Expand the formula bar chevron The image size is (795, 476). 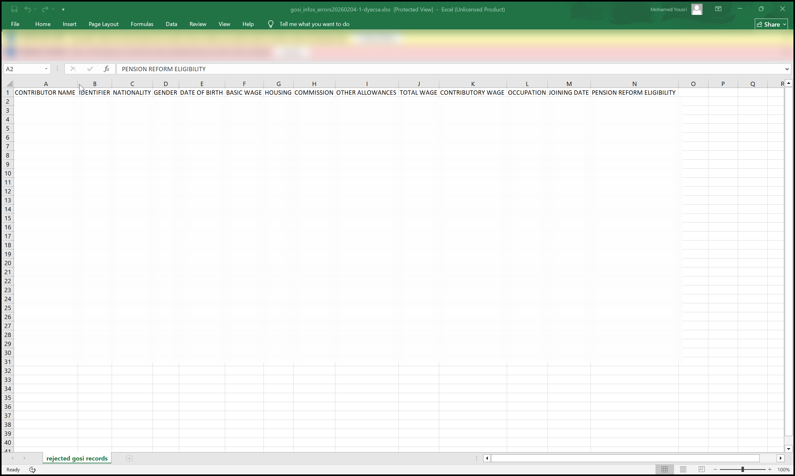(x=787, y=69)
